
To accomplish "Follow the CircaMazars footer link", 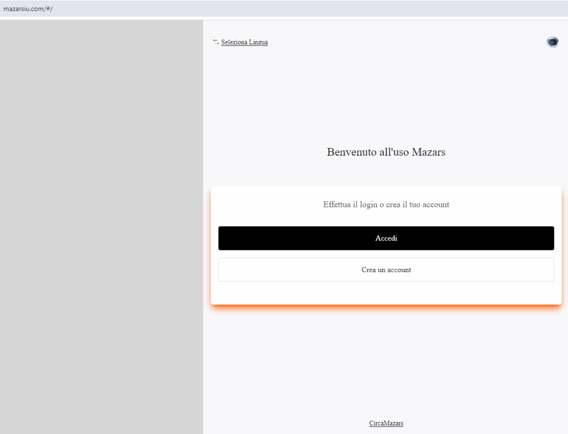I will [x=386, y=423].
